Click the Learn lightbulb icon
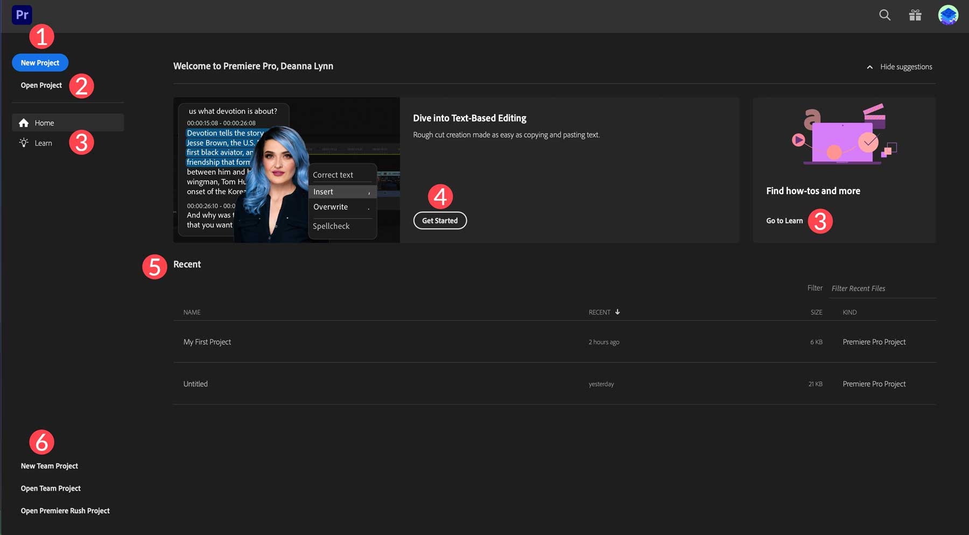 tap(24, 142)
